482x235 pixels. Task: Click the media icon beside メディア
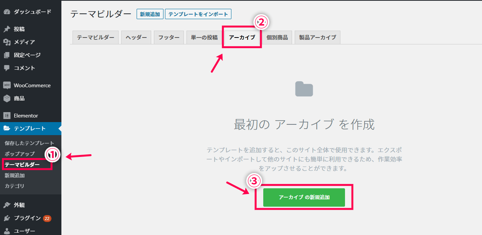tap(7, 42)
